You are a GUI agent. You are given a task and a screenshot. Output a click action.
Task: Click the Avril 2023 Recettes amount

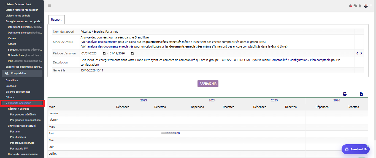pos(171,133)
